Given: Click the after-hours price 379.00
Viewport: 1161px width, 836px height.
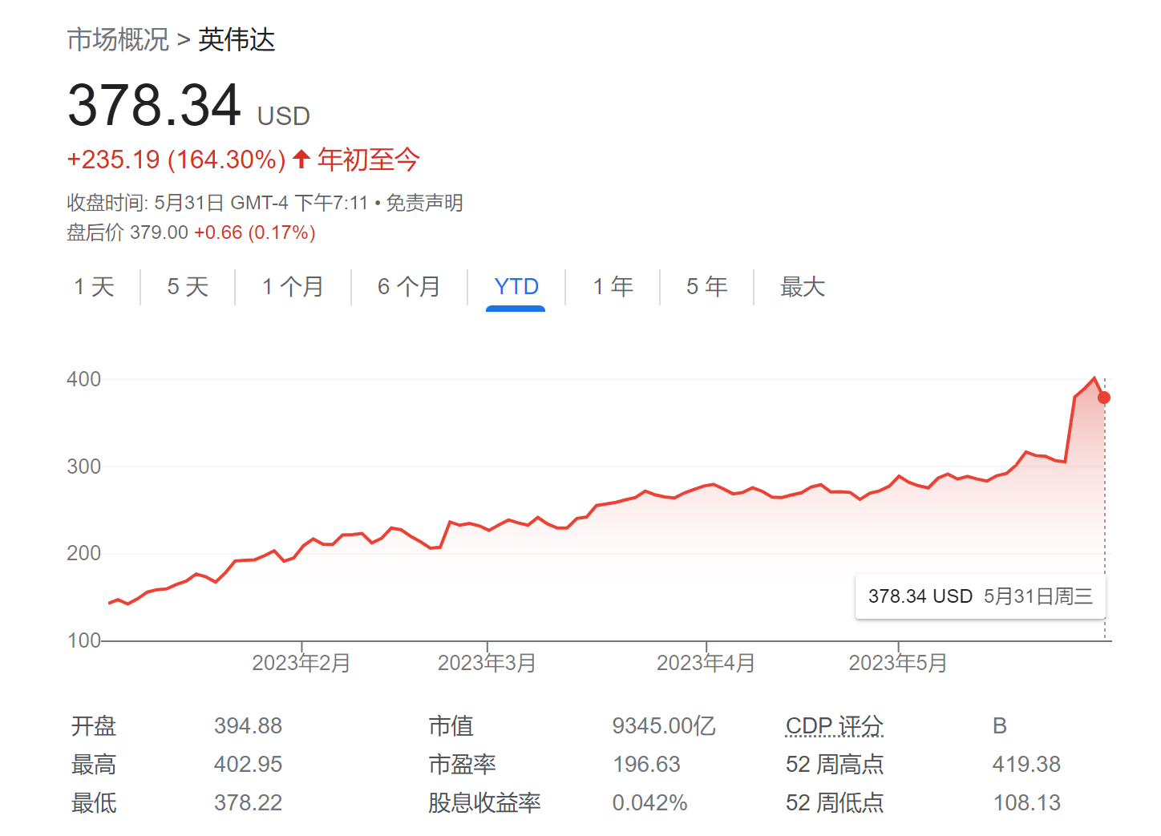Looking at the screenshot, I should pos(159,232).
